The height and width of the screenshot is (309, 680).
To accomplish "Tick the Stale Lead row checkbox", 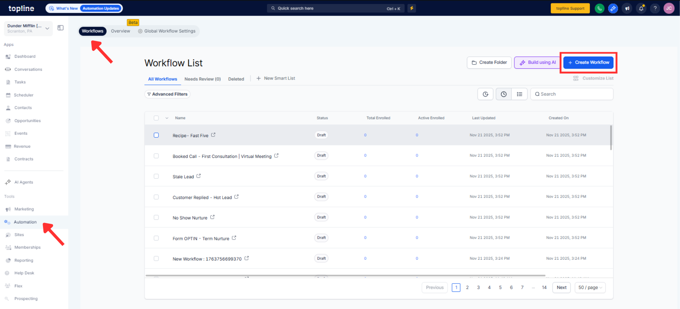I will coord(156,176).
